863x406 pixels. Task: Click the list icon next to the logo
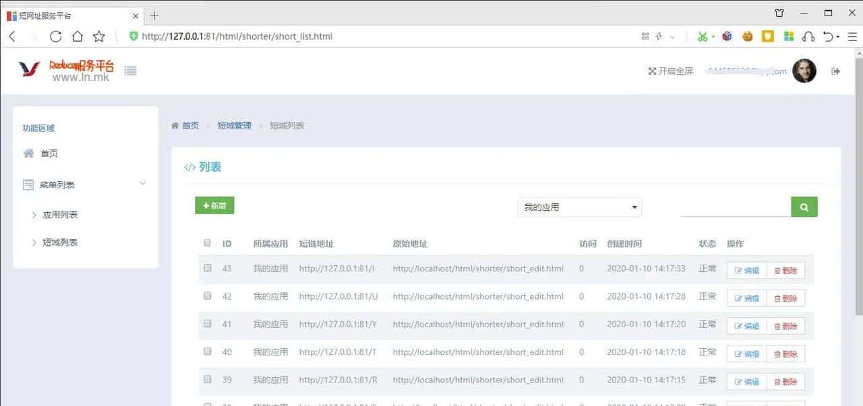coord(130,70)
